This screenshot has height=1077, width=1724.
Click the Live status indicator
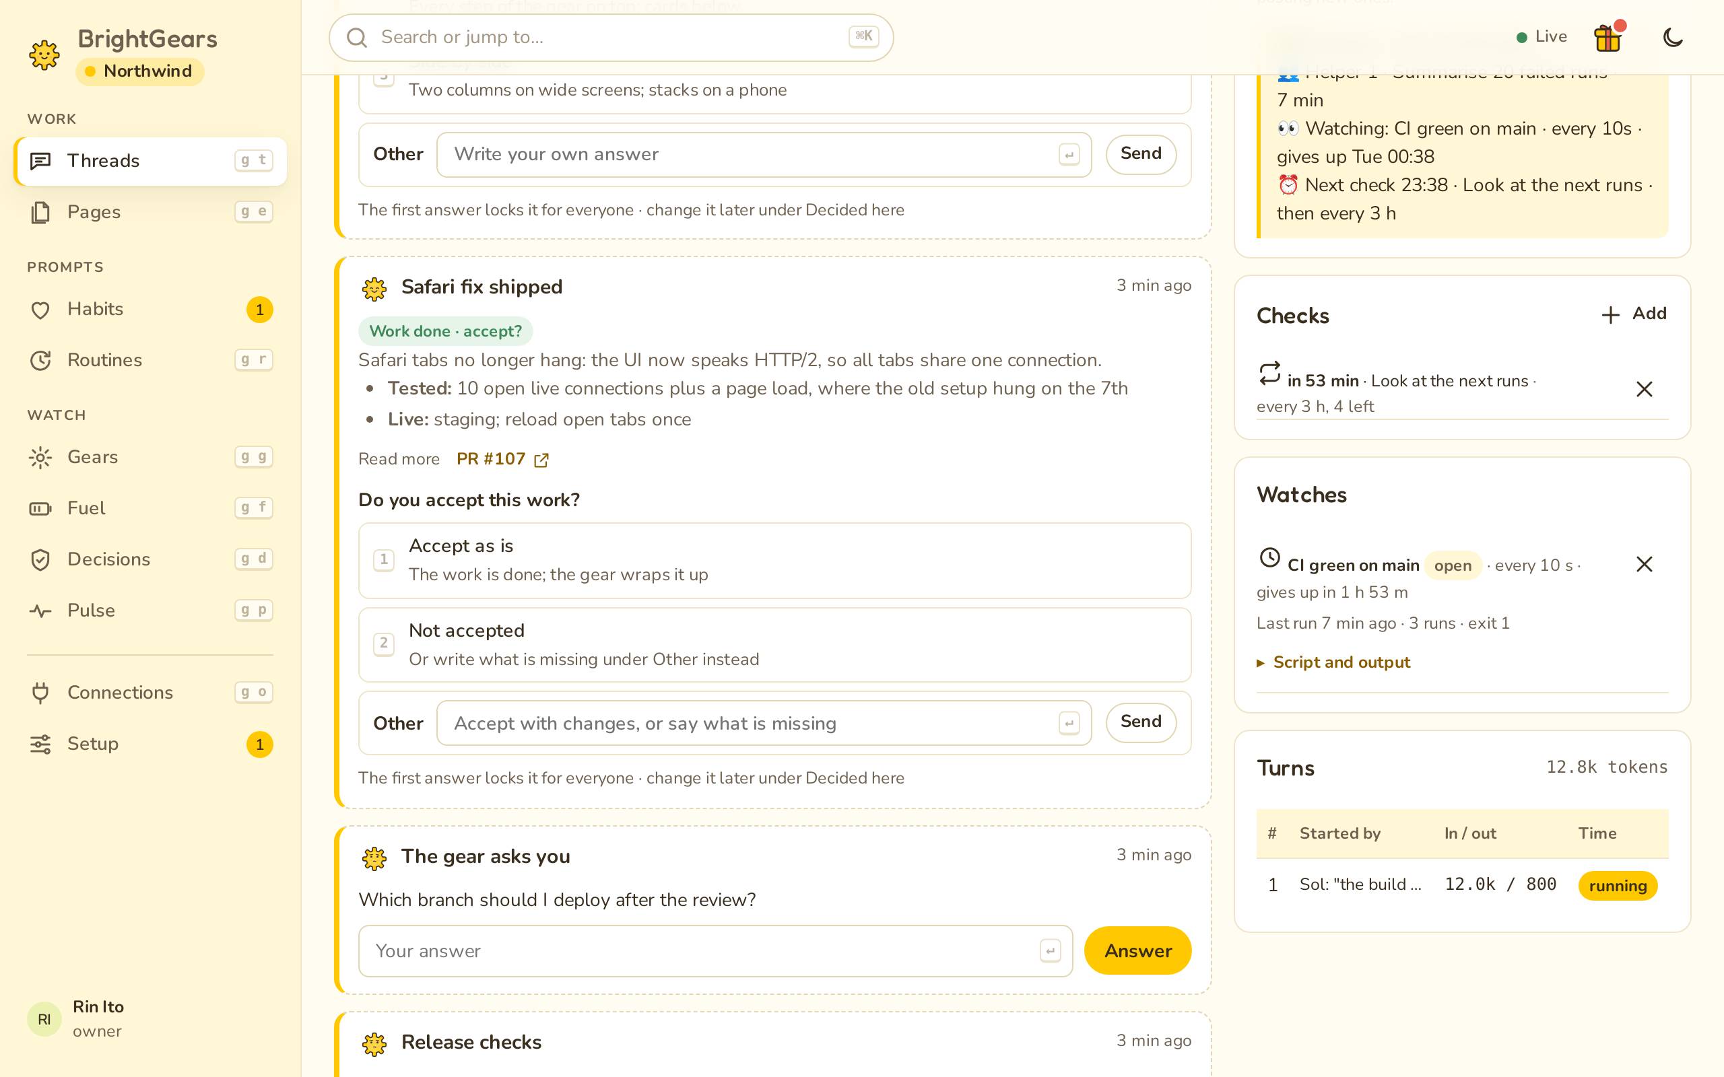1541,37
